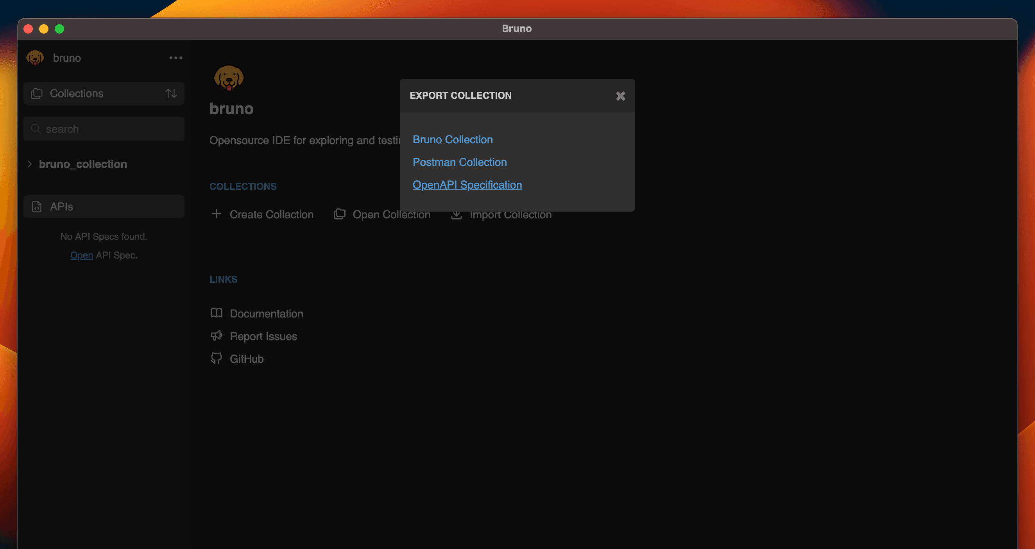Viewport: 1035px width, 549px height.
Task: Export as Postman Collection
Action: pos(460,162)
